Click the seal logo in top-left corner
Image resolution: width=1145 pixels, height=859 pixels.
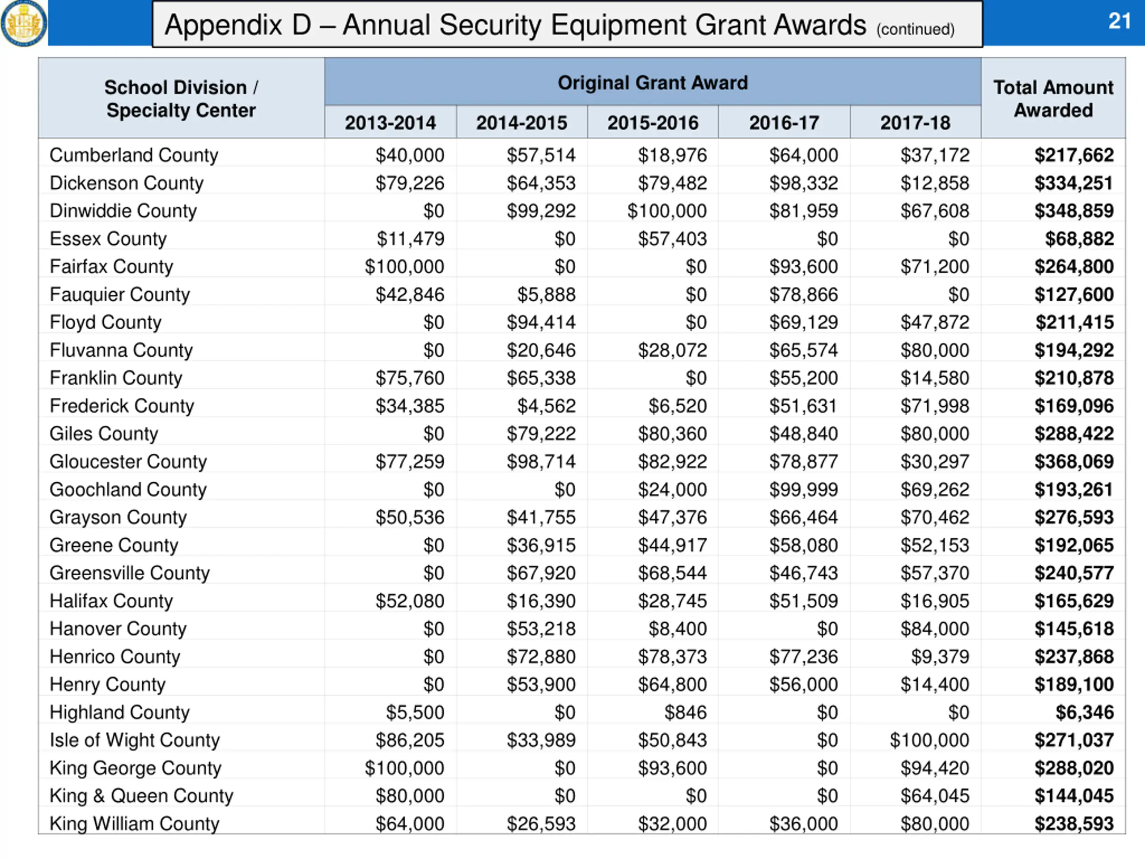coord(23,23)
